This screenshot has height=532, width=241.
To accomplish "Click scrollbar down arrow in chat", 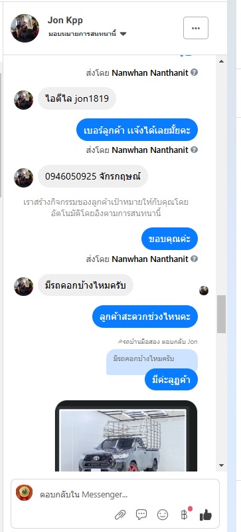I will (x=221, y=465).
